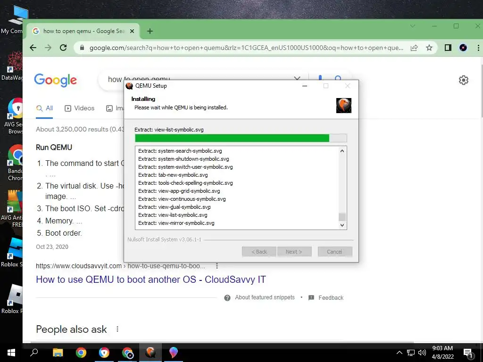Open Google Chrome from taskbar
The image size is (483, 362).
point(81,353)
